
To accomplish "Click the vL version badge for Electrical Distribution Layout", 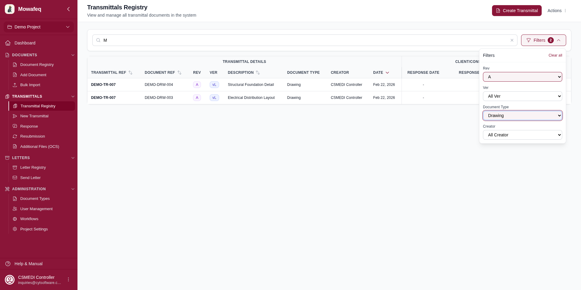I will (214, 97).
